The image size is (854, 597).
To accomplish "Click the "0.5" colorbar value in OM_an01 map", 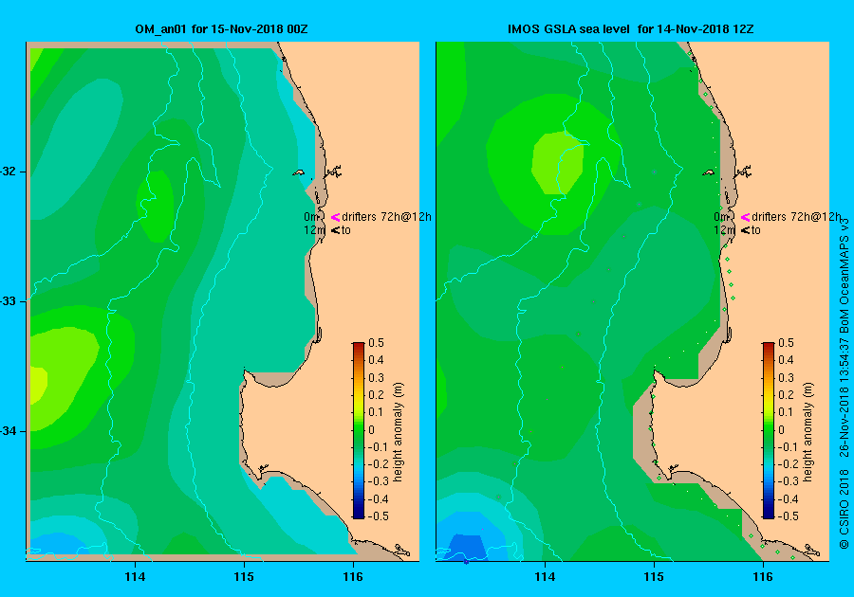I will pos(377,343).
